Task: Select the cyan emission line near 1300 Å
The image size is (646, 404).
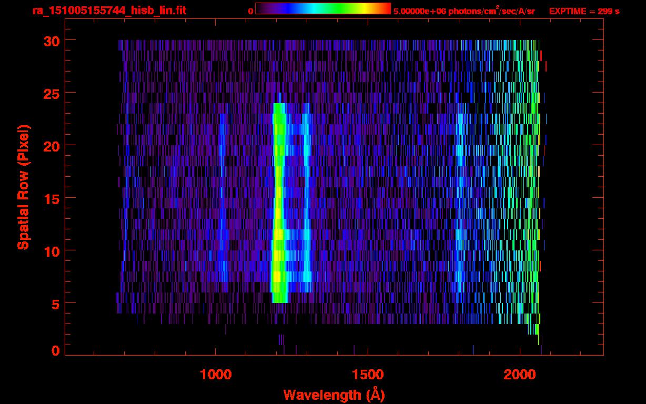Action: pyautogui.click(x=306, y=210)
